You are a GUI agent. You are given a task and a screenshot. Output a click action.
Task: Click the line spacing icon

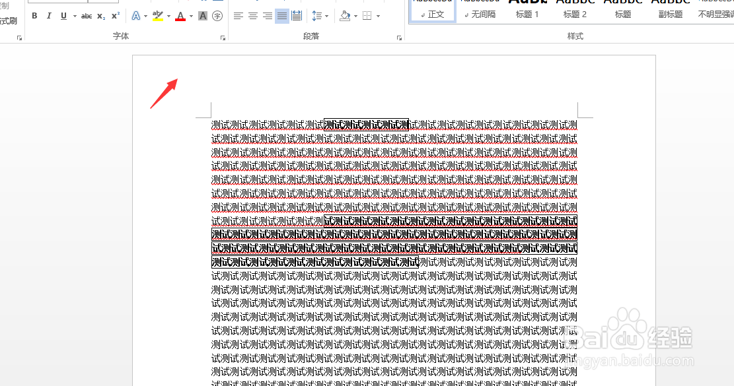(317, 16)
